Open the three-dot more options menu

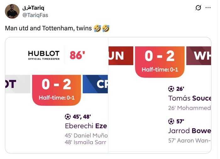pos(208,8)
